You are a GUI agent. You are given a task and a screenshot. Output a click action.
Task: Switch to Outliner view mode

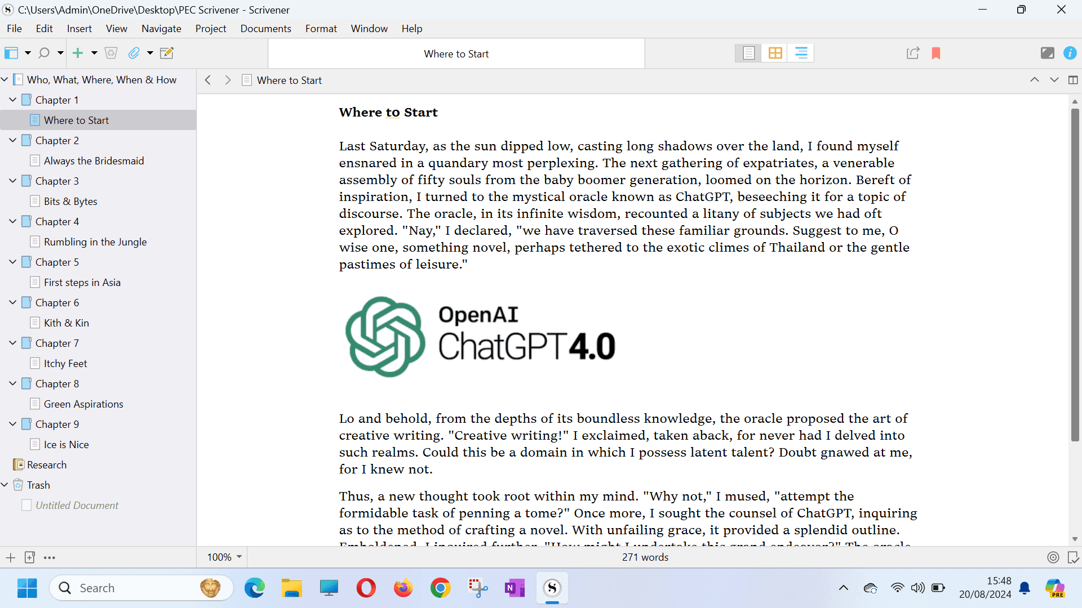[x=801, y=53]
